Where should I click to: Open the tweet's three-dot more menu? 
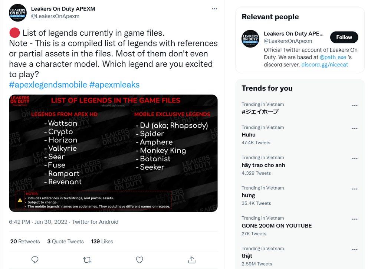tap(214, 9)
